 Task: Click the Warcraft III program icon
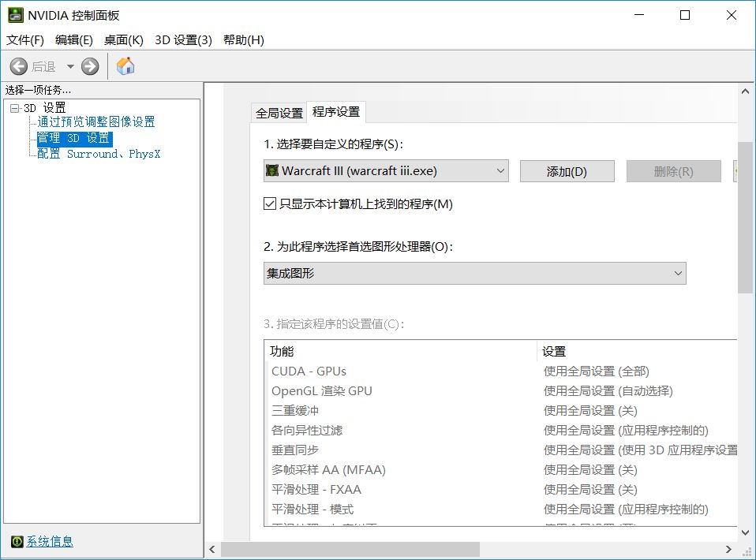tap(272, 170)
